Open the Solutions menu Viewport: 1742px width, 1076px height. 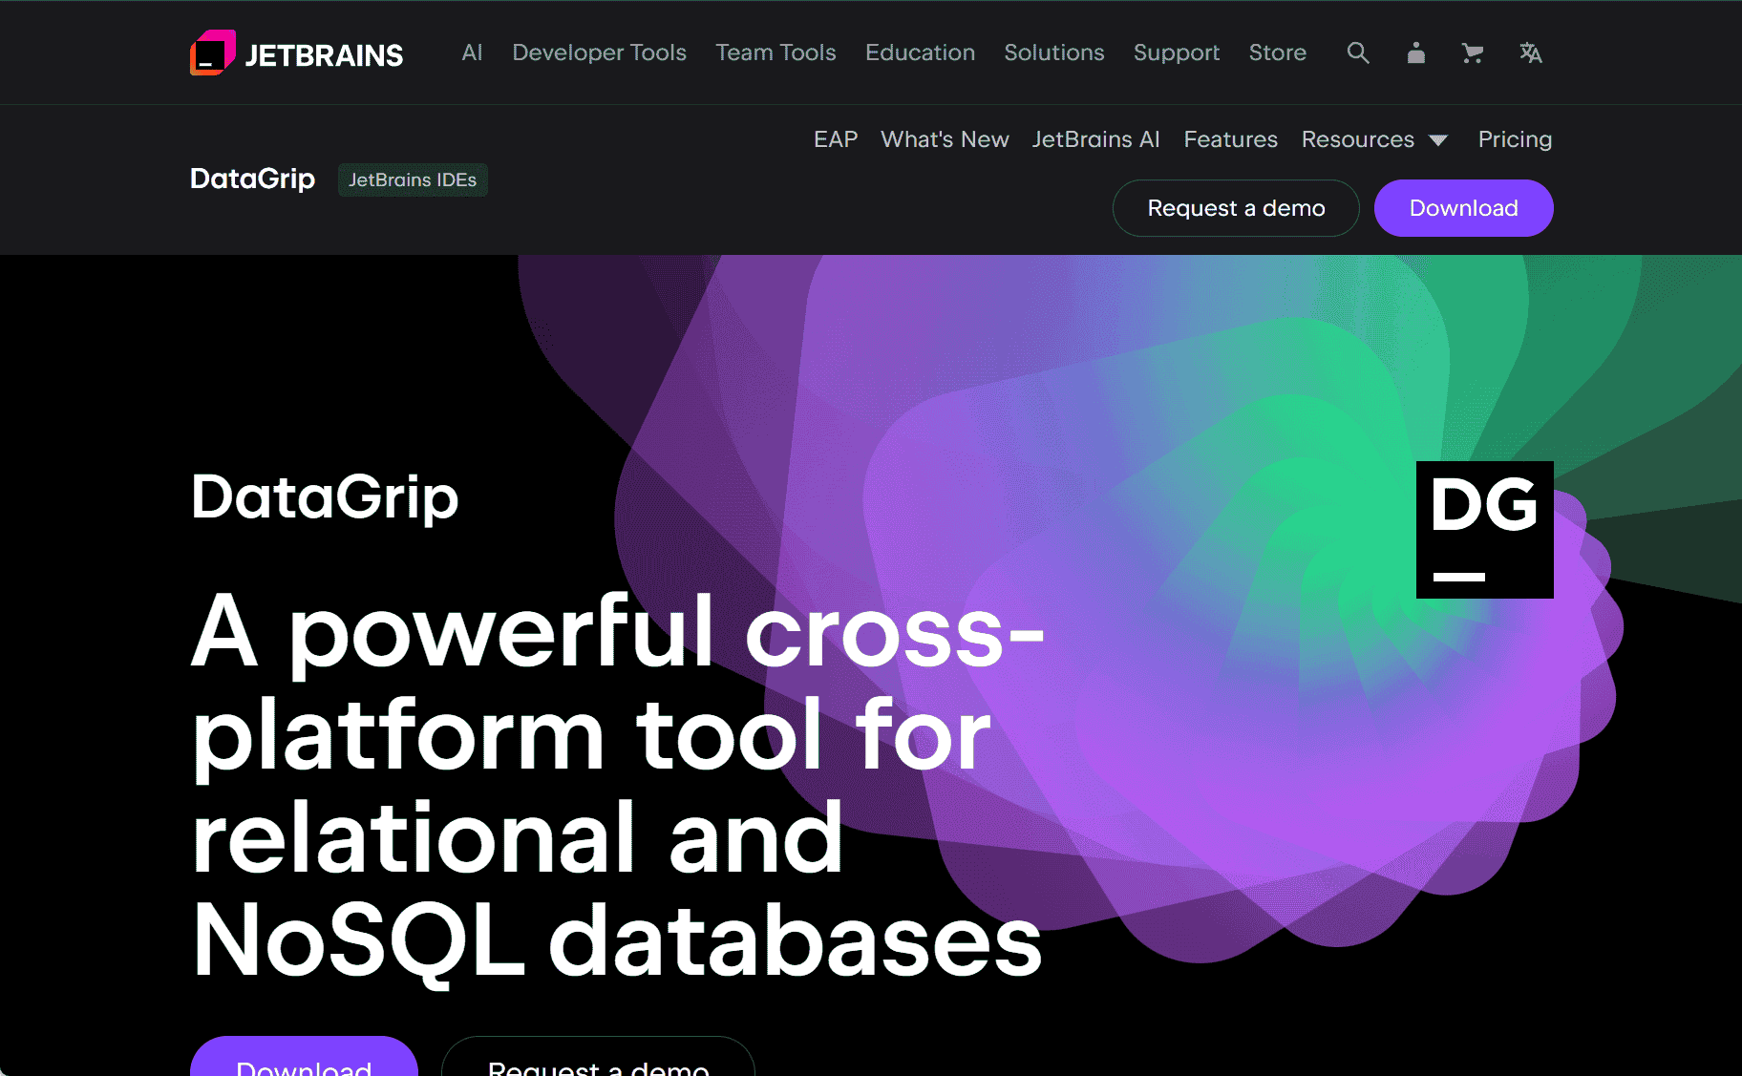pyautogui.click(x=1053, y=53)
